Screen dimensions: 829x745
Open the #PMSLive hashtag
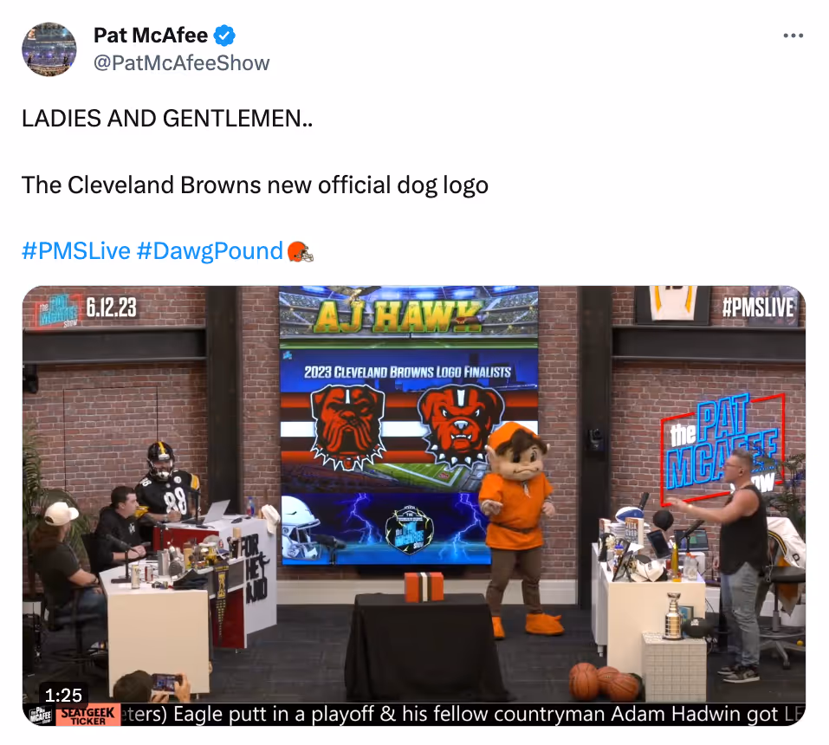tap(76, 250)
